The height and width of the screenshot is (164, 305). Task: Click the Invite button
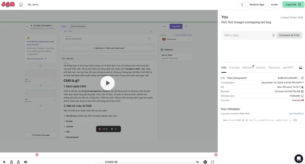point(274,5)
